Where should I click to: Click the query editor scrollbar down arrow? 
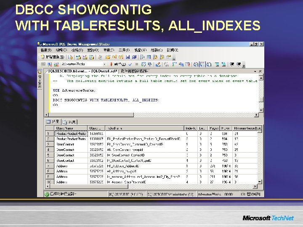(x=261, y=110)
